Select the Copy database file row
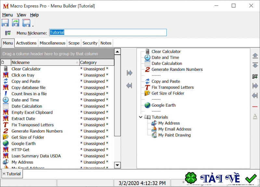The width and height of the screenshot is (260, 187). [58, 87]
